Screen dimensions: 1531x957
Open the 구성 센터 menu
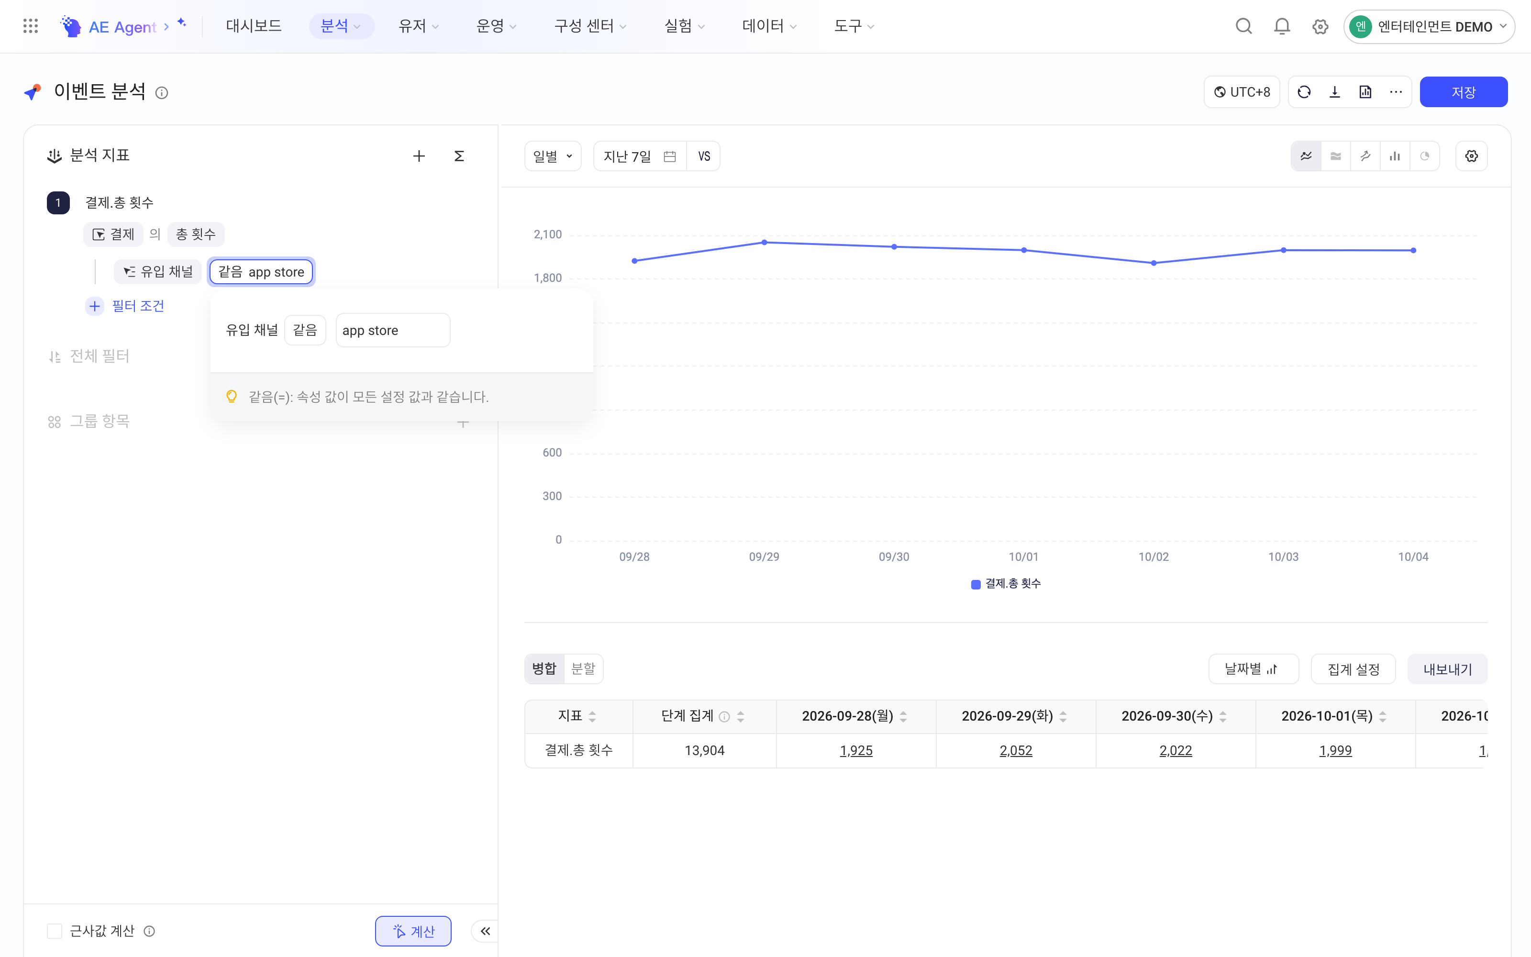pyautogui.click(x=590, y=26)
